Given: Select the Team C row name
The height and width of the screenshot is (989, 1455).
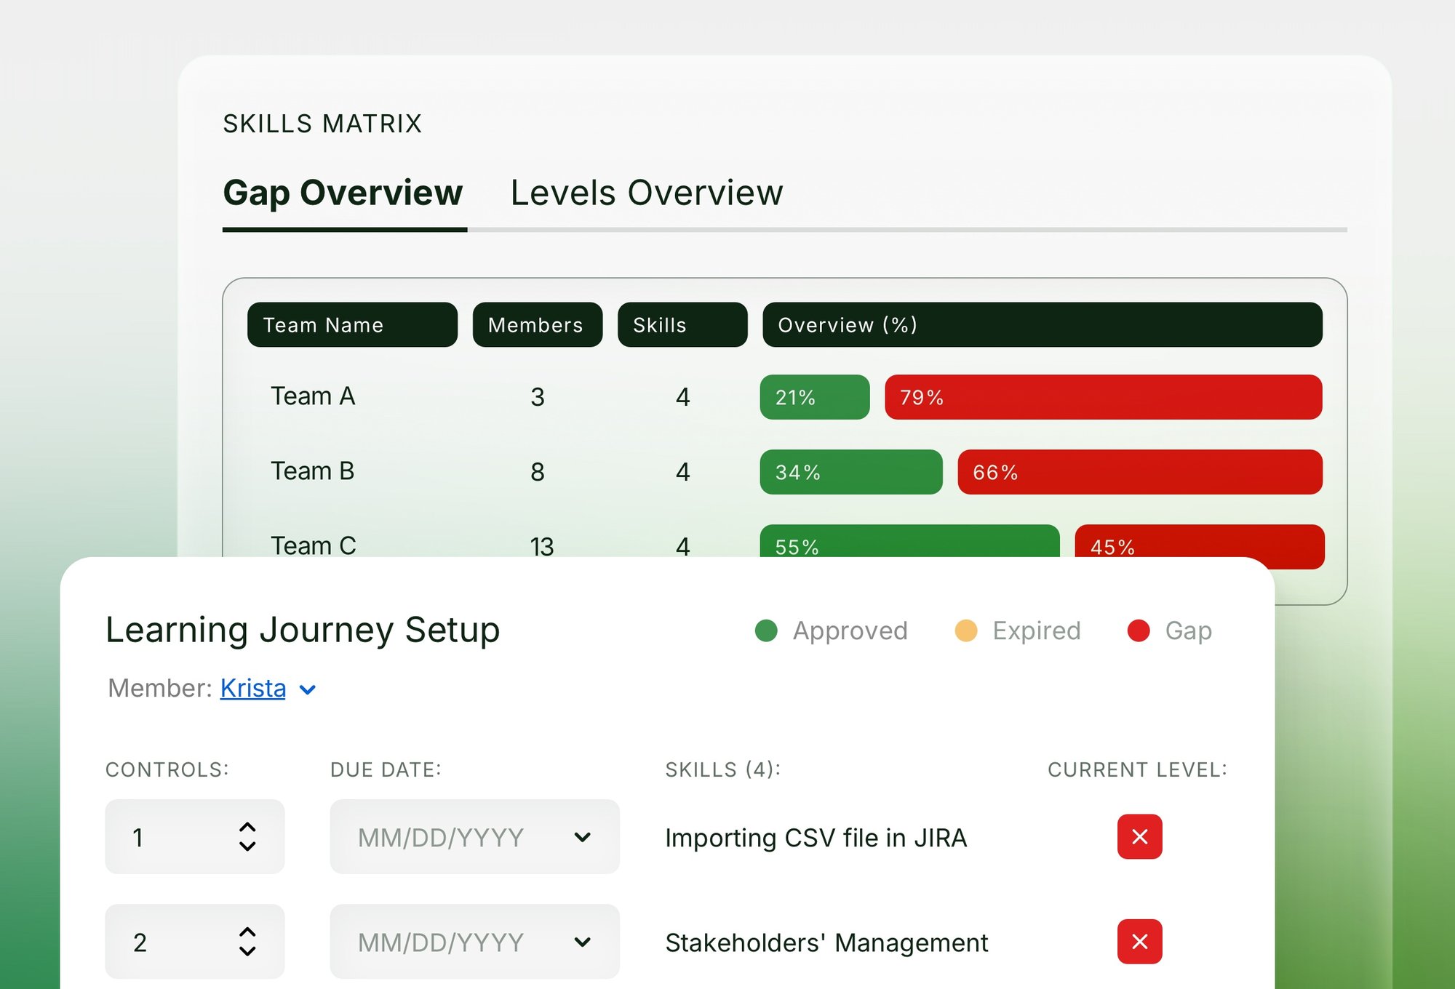Looking at the screenshot, I should click(314, 546).
